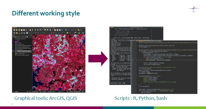Click the terminal shell prompt line
Viewport: 206px width, 109px height.
coord(117,83)
